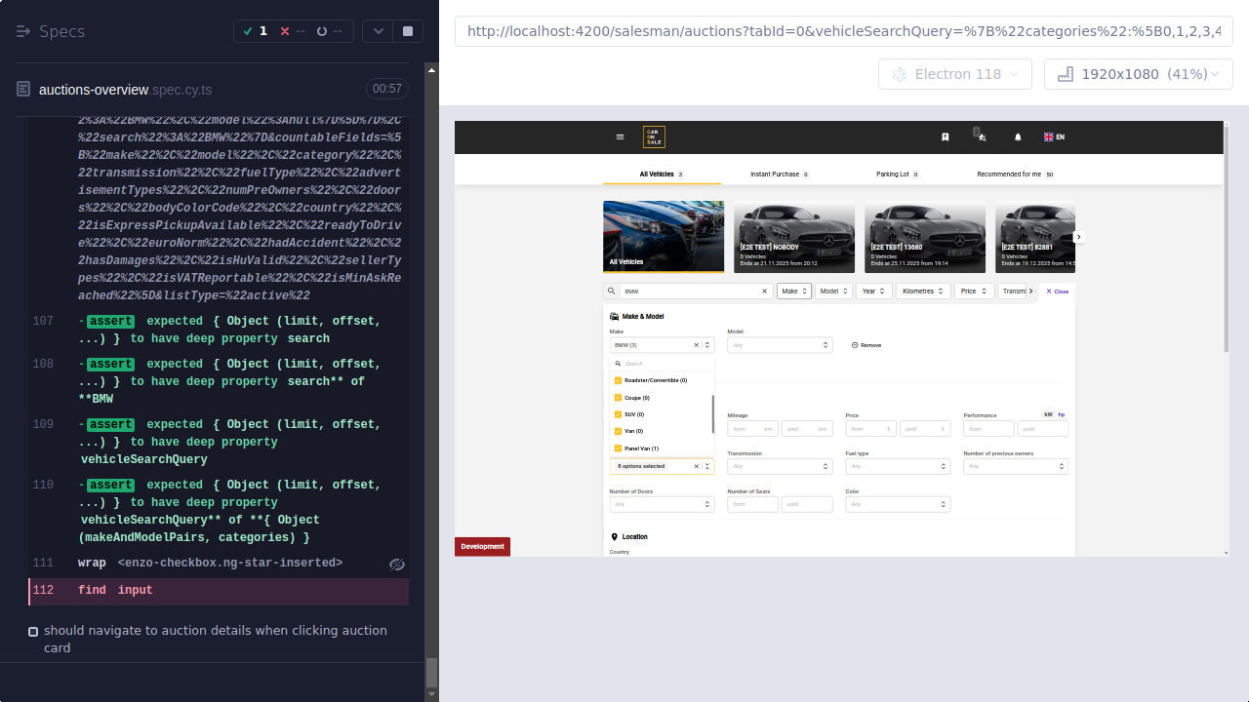Click Remove next to the Model selector
Viewport: 1249px width, 702px height.
[865, 344]
